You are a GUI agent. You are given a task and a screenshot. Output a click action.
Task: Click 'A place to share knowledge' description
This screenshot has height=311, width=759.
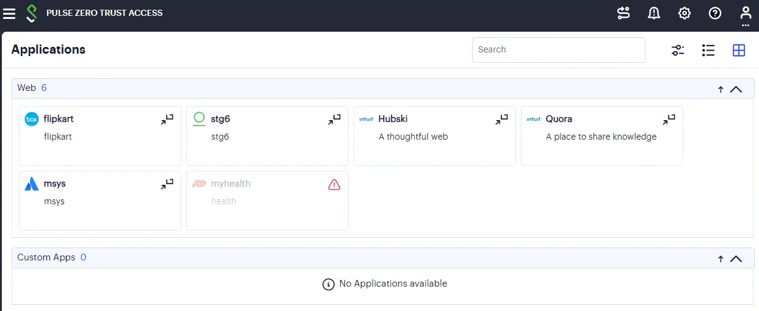601,137
